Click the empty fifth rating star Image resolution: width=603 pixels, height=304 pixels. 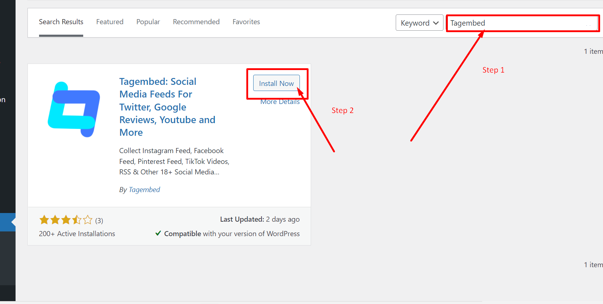point(88,220)
